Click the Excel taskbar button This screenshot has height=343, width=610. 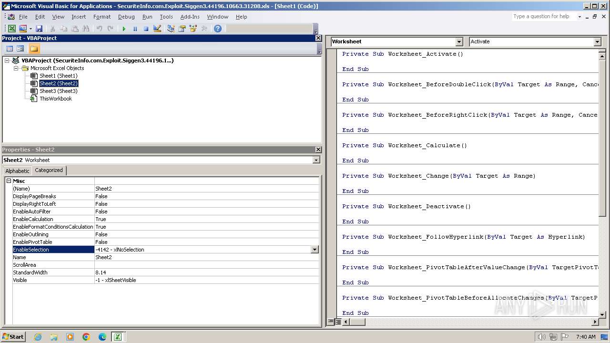point(117,337)
